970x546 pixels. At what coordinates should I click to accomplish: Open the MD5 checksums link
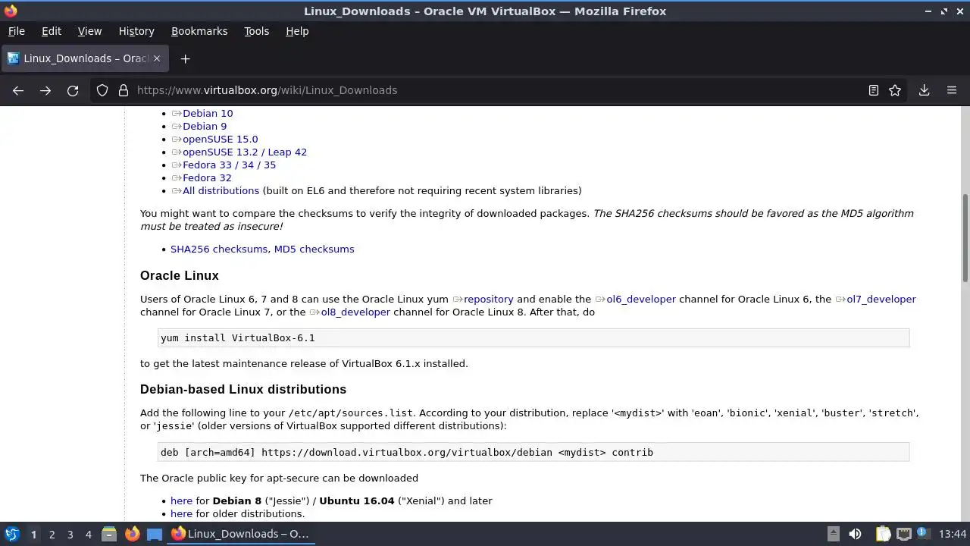click(314, 249)
